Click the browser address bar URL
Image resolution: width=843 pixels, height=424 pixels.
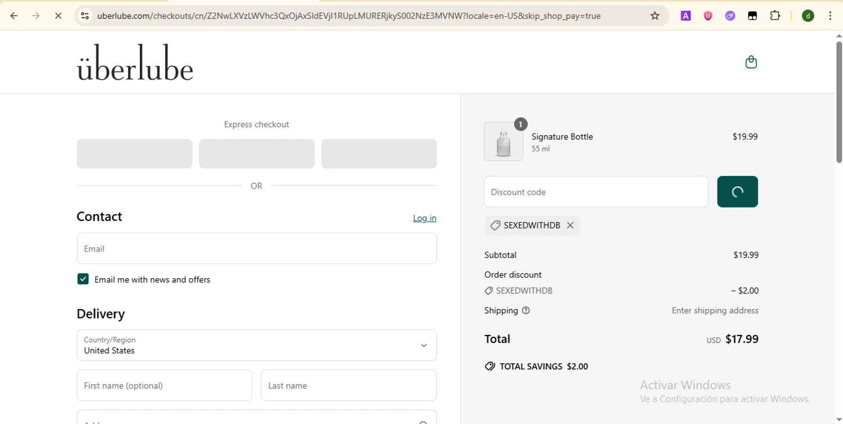point(348,16)
